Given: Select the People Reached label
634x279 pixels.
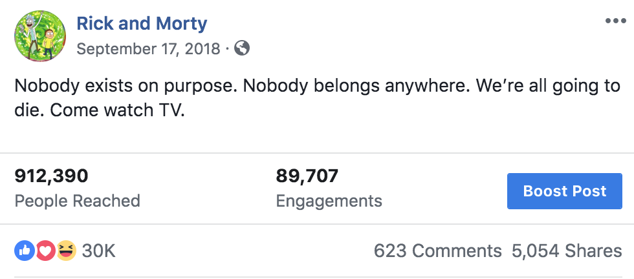Looking at the screenshot, I should (x=77, y=201).
